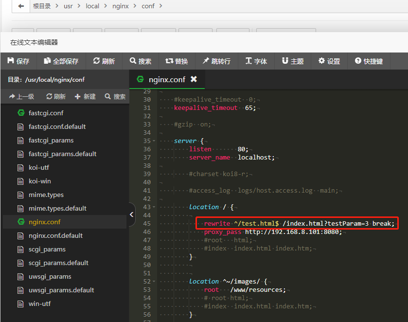Open the fastcgi_params file
The width and height of the screenshot is (408, 322).
pyautogui.click(x=65, y=140)
